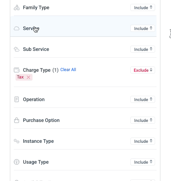Open Usage Type Include dropdown

click(x=143, y=162)
